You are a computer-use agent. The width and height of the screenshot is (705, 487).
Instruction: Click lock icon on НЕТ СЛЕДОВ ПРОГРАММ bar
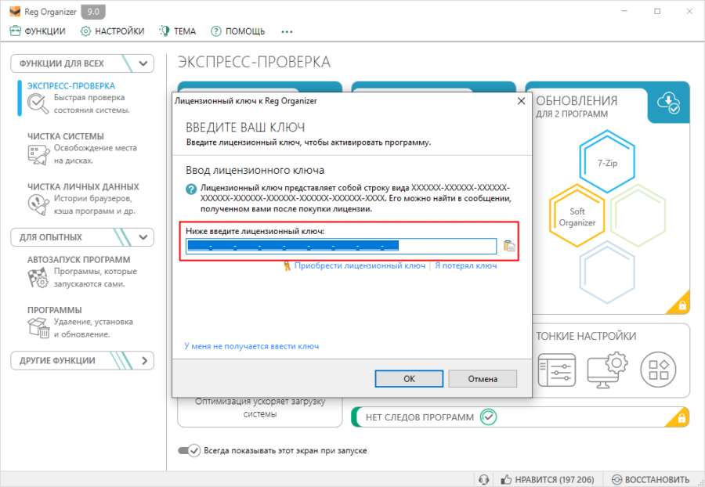coord(681,418)
